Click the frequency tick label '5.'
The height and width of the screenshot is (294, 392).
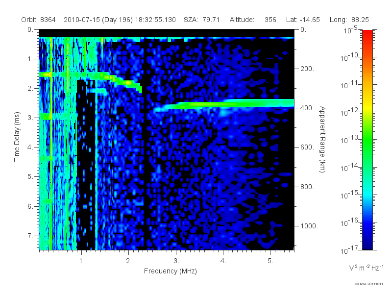coord(270,261)
